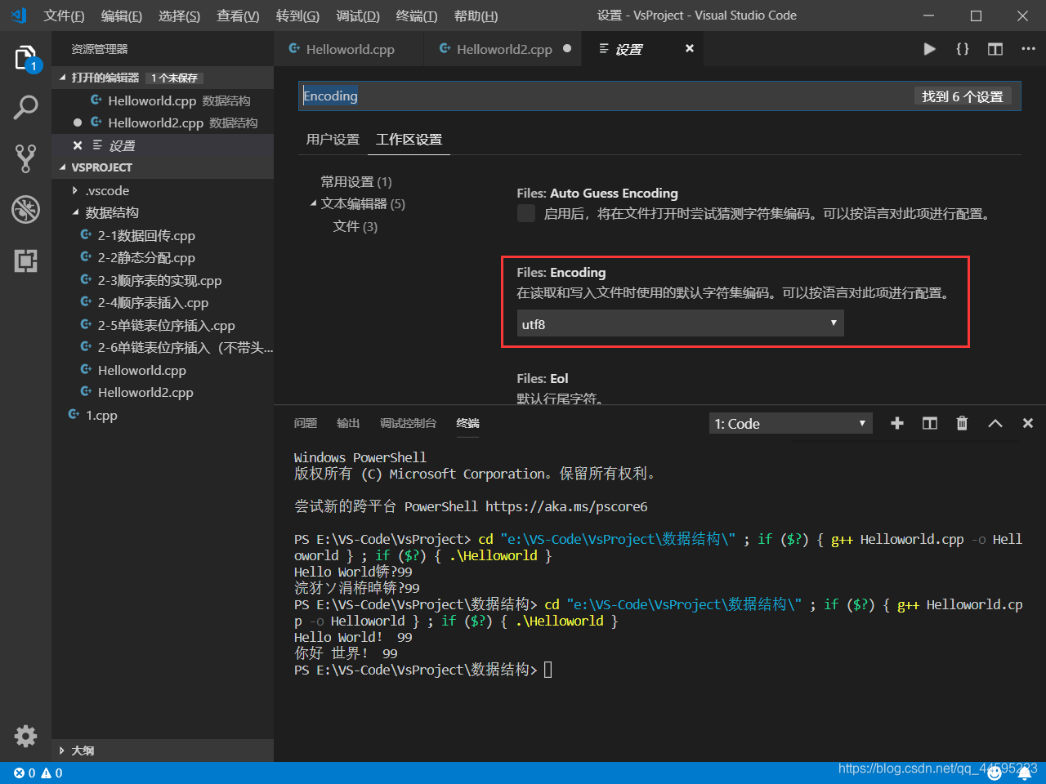1046x784 pixels.
Task: Open the 转到(G) menu
Action: [x=297, y=16]
